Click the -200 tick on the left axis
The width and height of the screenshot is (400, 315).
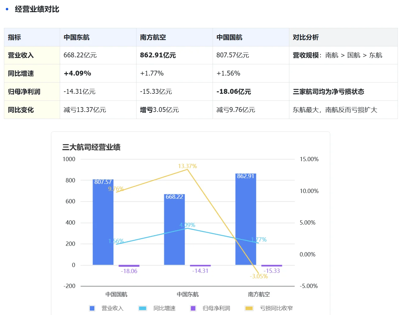[69, 286]
